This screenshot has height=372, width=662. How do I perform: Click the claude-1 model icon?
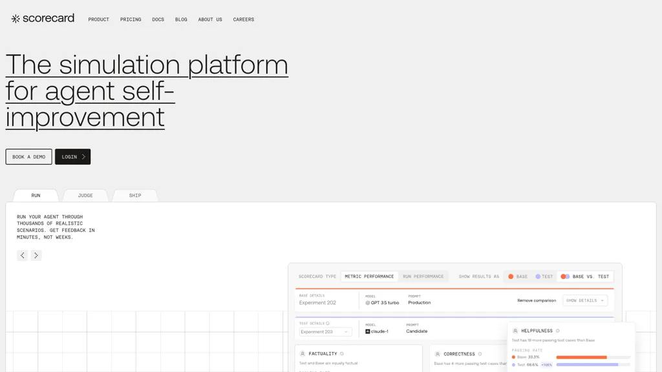point(368,331)
